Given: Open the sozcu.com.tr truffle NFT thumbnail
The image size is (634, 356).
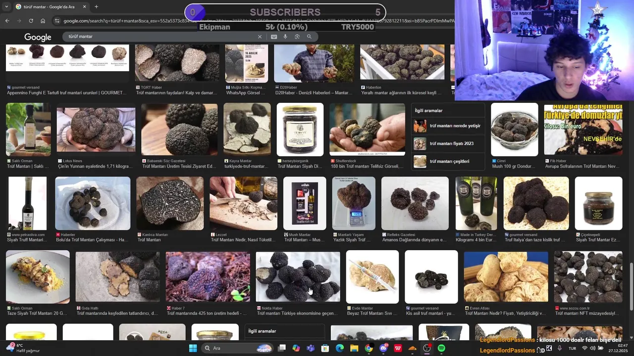Looking at the screenshot, I should (588, 277).
